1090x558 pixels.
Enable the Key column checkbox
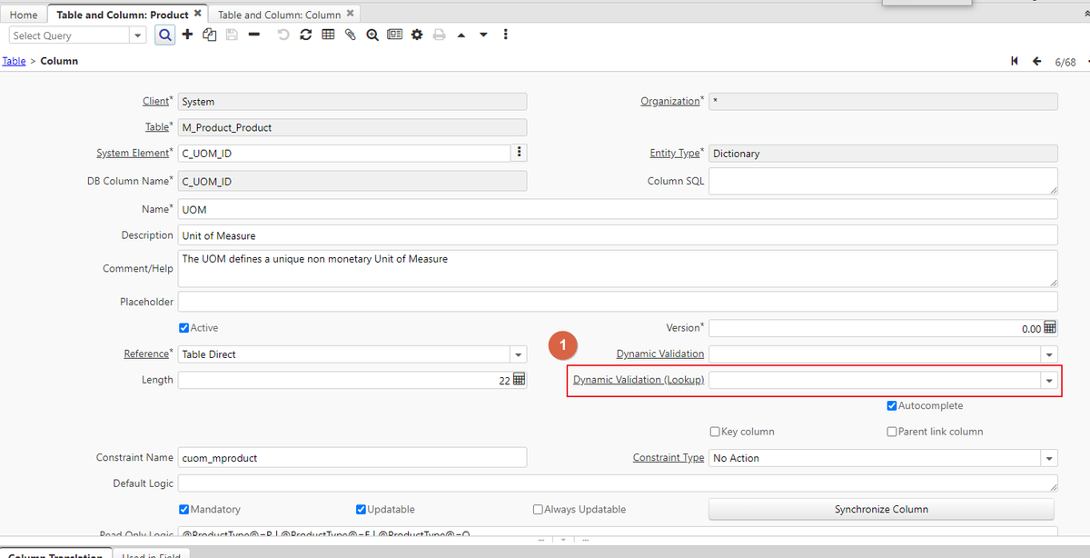(x=715, y=433)
